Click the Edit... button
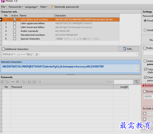 (128, 49)
